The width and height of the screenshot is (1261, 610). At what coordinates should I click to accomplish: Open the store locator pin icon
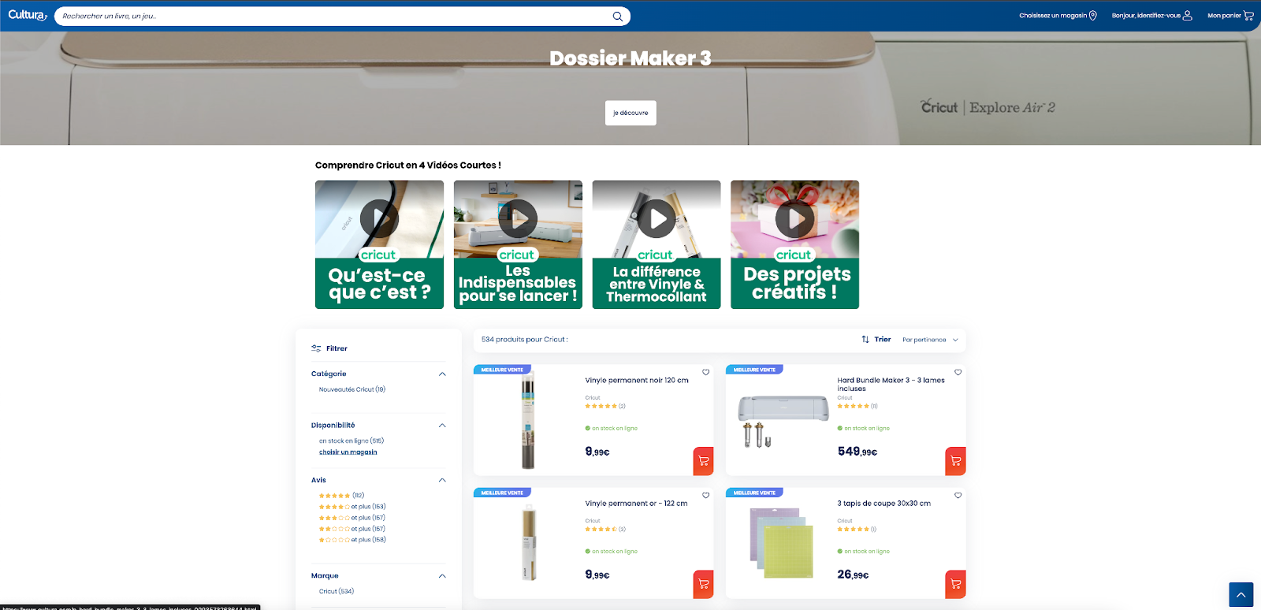[x=1092, y=16]
